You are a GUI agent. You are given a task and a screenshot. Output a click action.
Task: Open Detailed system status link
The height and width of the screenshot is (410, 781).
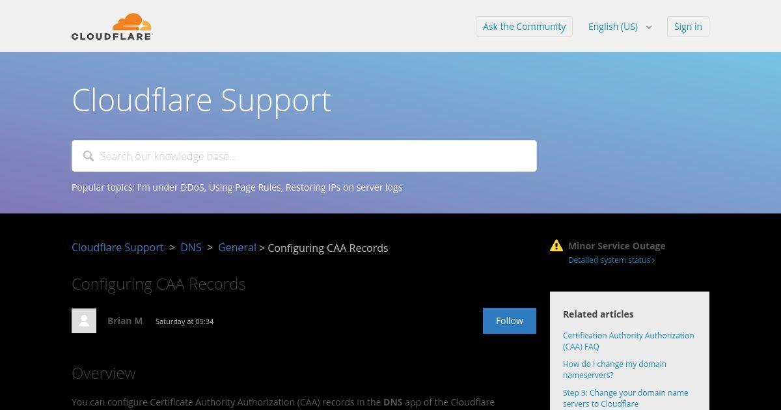tap(611, 260)
